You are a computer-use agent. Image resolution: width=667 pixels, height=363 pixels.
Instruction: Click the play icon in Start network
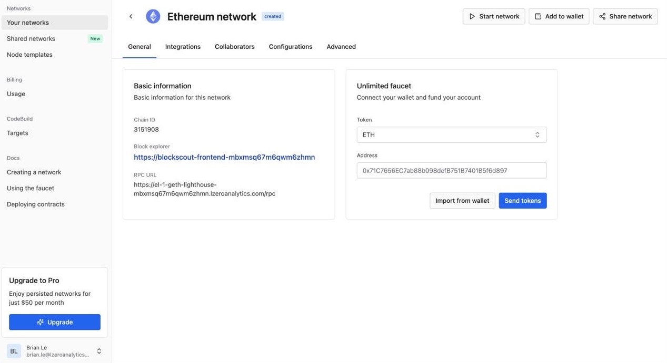tap(472, 16)
